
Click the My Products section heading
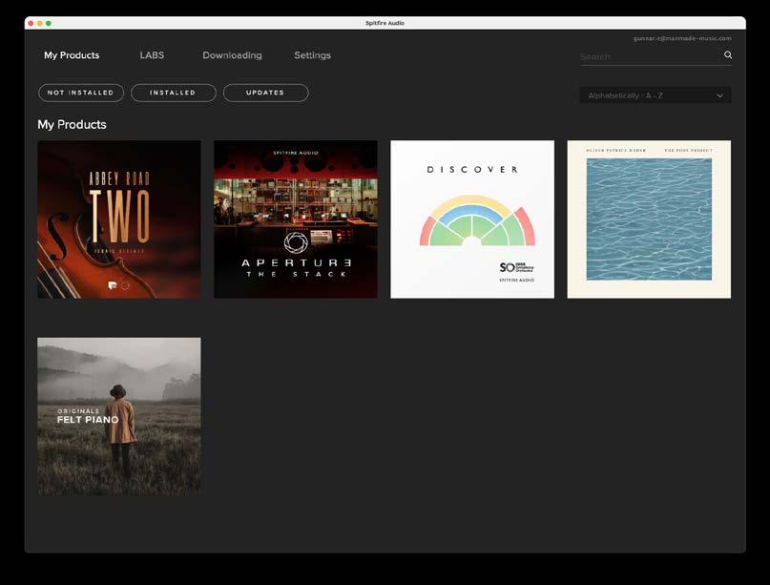click(72, 125)
